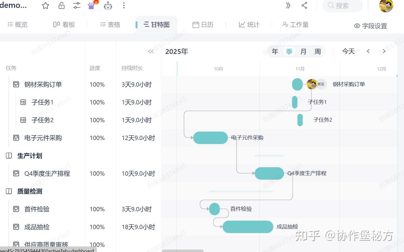Click the Q4季度生产排程 Gantt bar
This screenshot has height=252, width=404.
[269, 173]
